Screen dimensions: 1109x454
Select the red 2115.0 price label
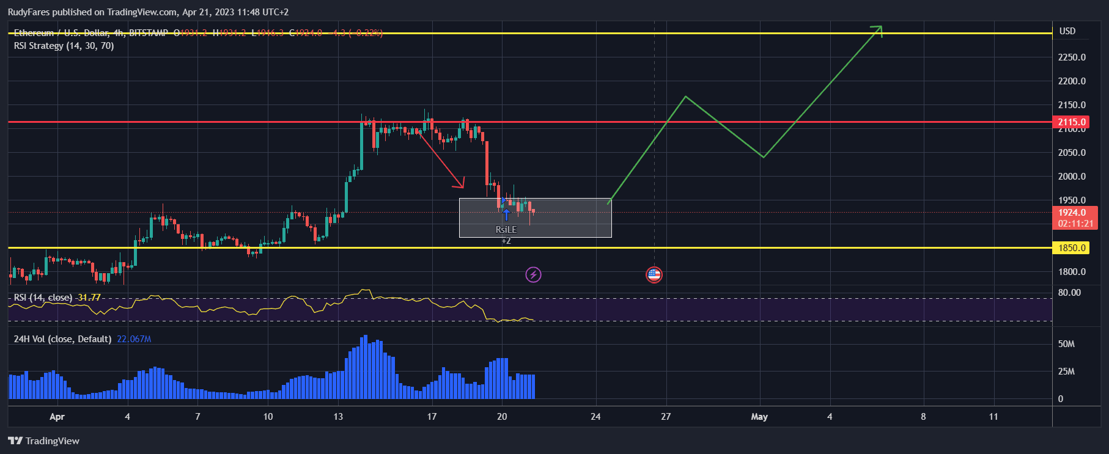pos(1072,122)
